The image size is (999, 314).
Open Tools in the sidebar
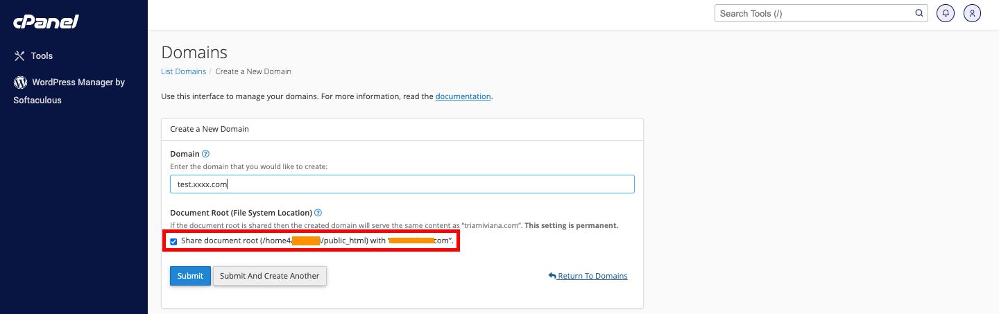tap(42, 56)
